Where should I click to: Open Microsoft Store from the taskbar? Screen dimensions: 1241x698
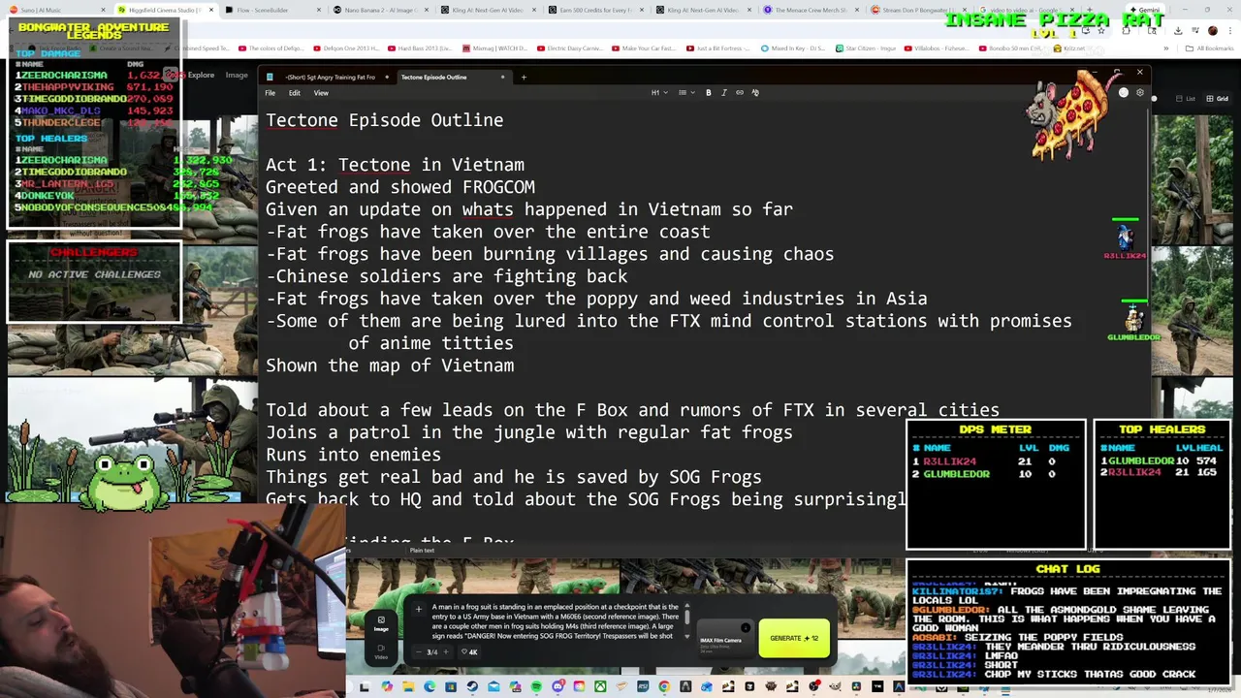tap(451, 687)
